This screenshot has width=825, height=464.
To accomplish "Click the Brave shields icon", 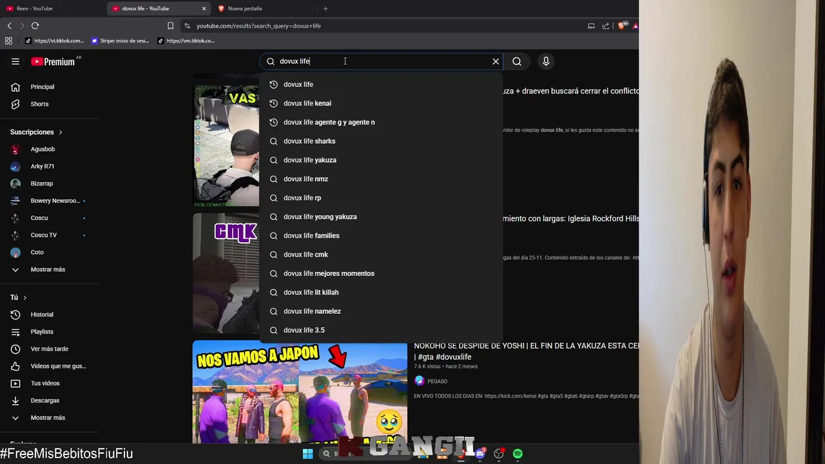I will pos(621,26).
